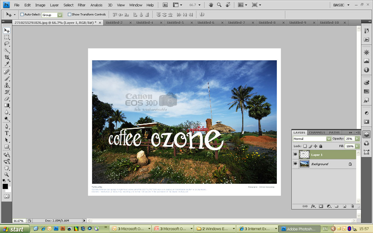Click the foreground color swatch

click(x=5, y=186)
